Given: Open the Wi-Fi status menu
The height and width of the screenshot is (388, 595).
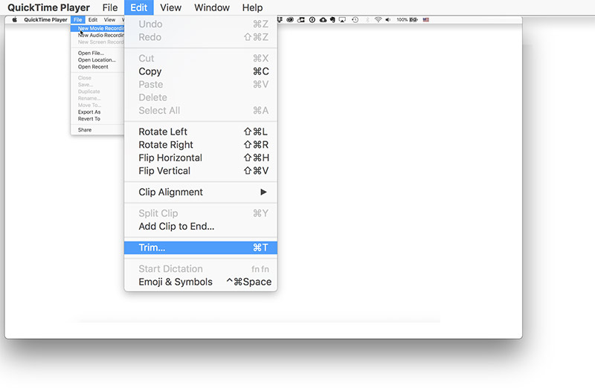Looking at the screenshot, I should tap(378, 20).
